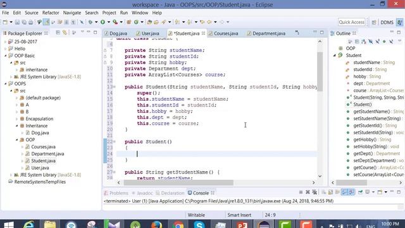Click the Outline's horizontal scrollbar
The image size is (405, 228).
coord(352,182)
